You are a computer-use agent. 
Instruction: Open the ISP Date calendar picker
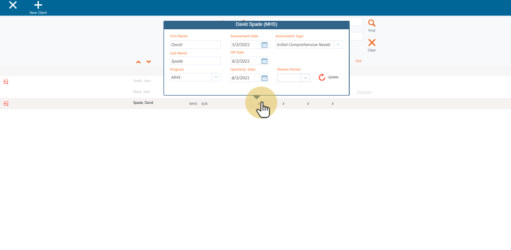(265, 61)
